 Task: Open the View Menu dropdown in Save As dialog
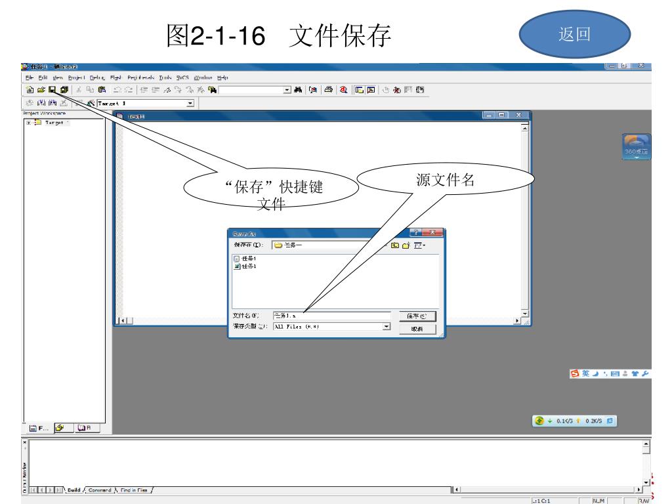pos(419,245)
